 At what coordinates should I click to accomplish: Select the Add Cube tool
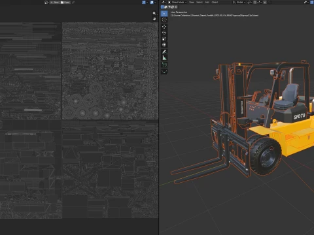click(164, 65)
